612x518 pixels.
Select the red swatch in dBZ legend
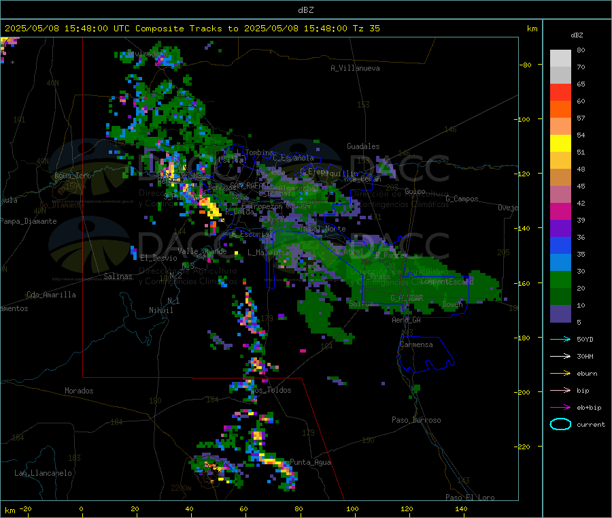(560, 92)
